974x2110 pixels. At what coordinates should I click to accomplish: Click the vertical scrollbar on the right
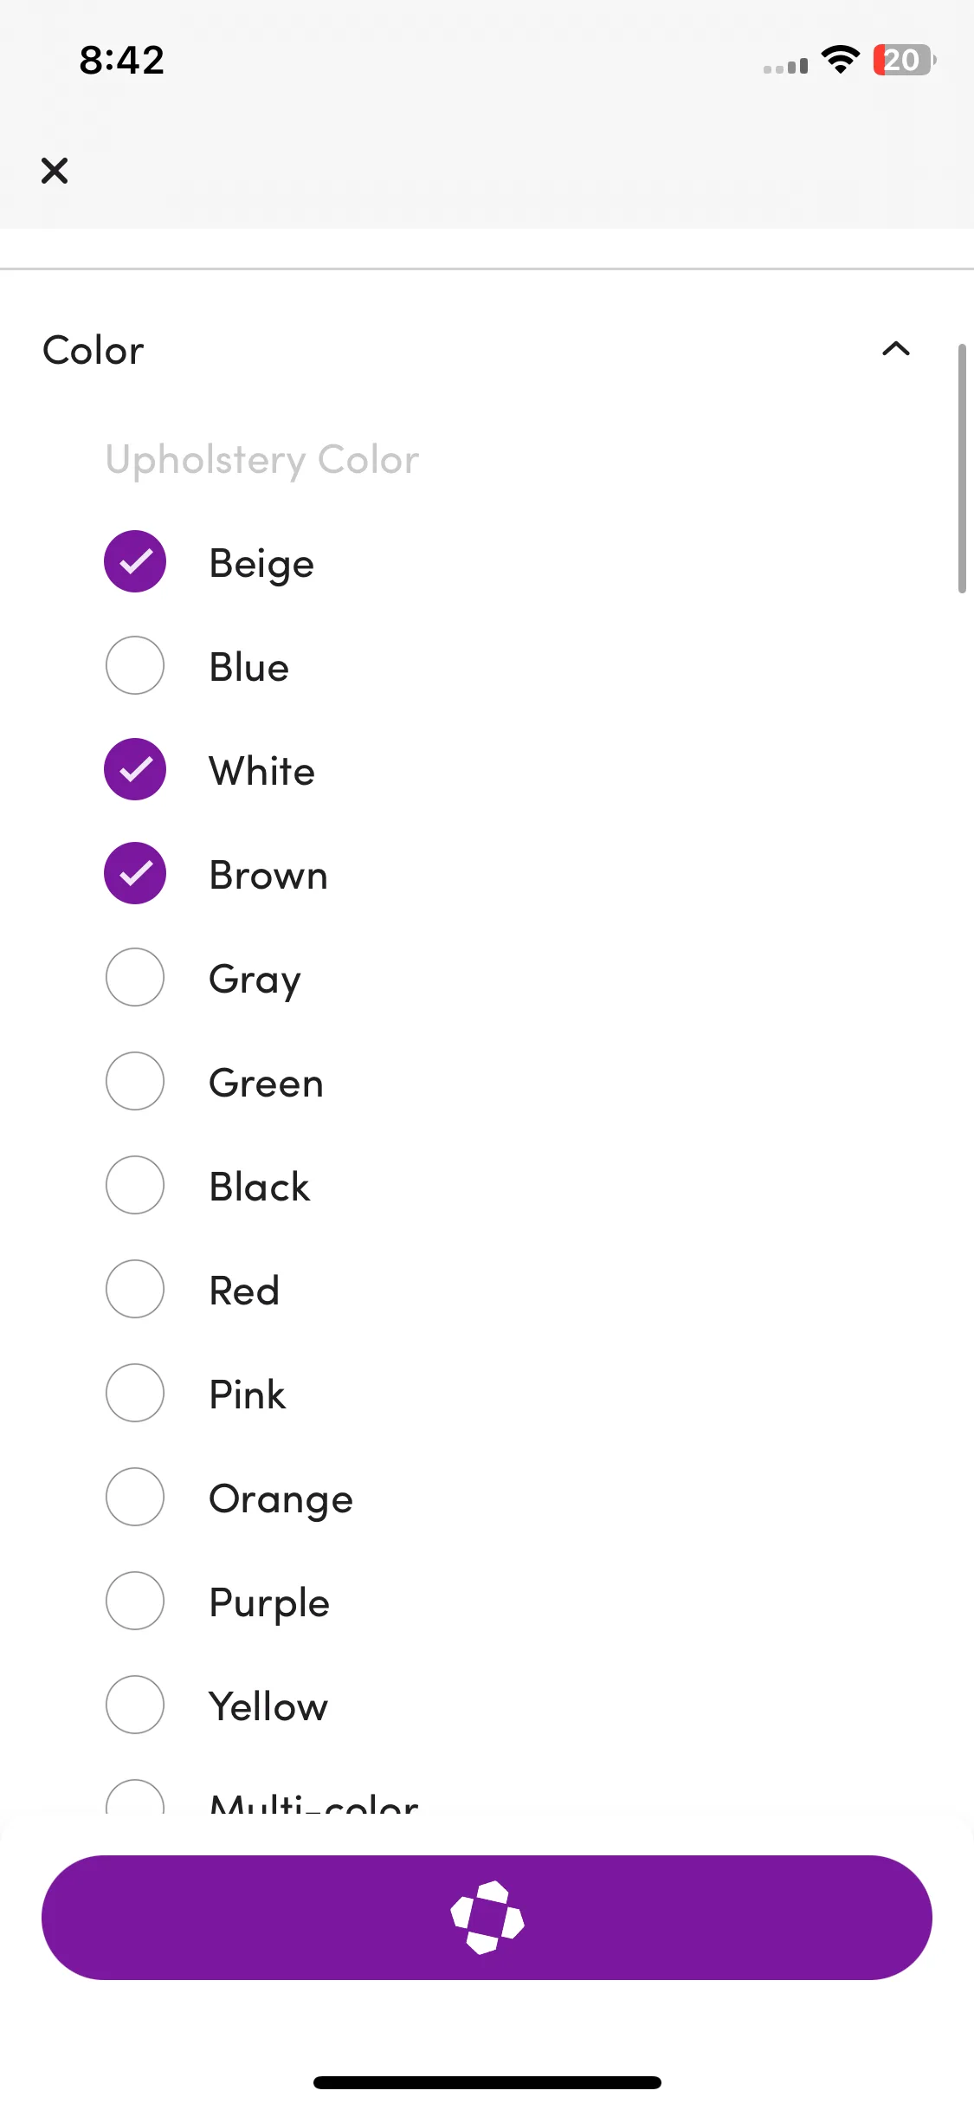[x=962, y=469]
